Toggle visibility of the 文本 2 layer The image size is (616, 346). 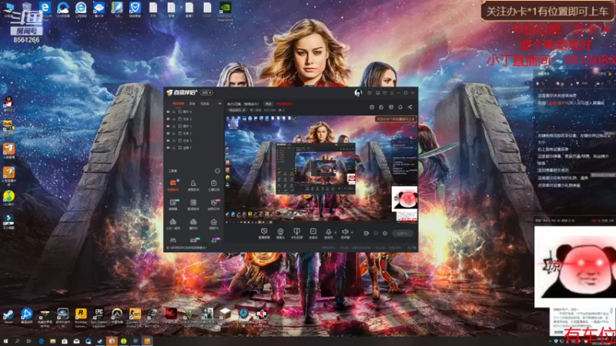pyautogui.click(x=168, y=119)
